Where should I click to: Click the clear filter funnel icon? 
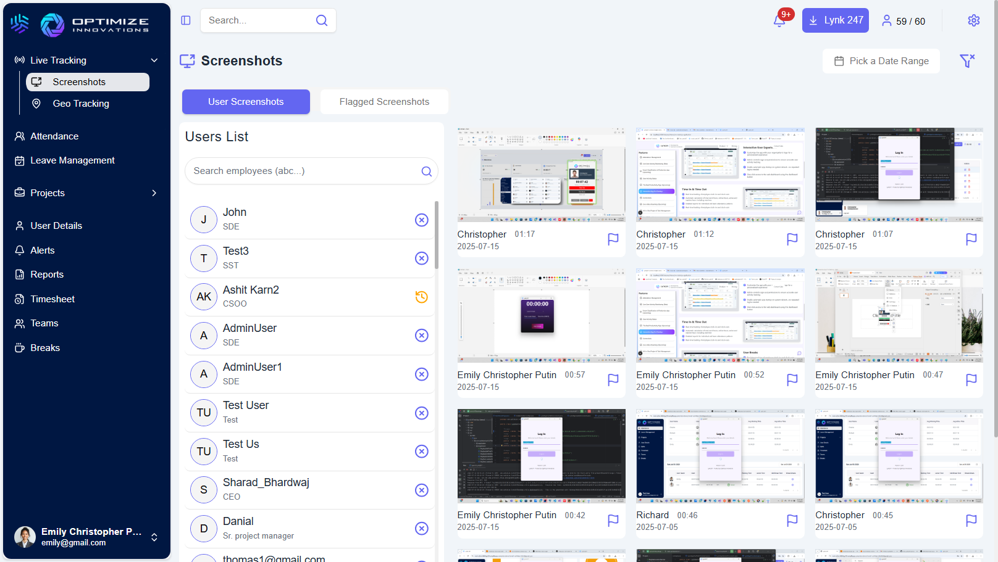(x=967, y=60)
